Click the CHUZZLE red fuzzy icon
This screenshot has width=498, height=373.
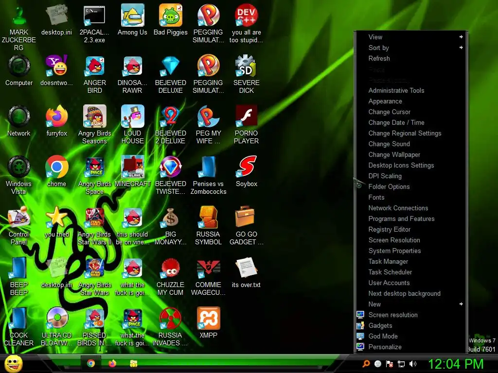(x=171, y=276)
